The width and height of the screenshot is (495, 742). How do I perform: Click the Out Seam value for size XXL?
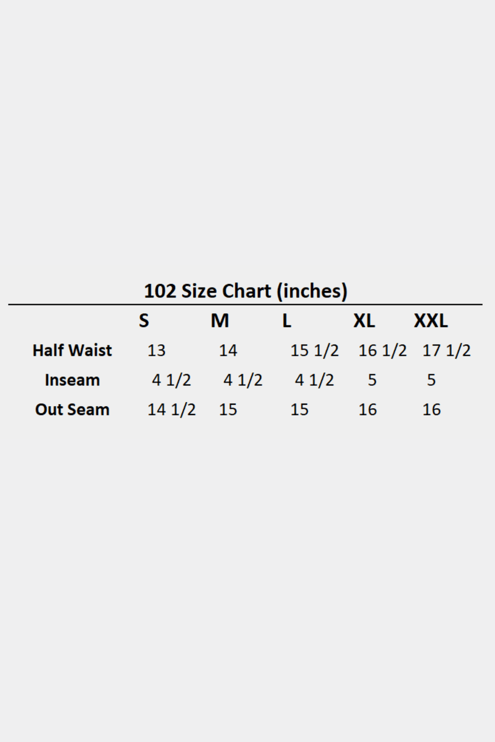[431, 410]
